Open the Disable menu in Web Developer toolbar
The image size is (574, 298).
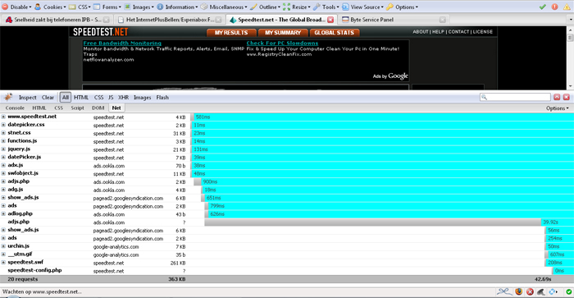[x=17, y=7]
